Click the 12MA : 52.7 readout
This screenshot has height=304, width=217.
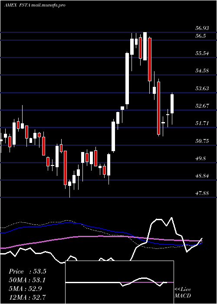tap(27, 297)
